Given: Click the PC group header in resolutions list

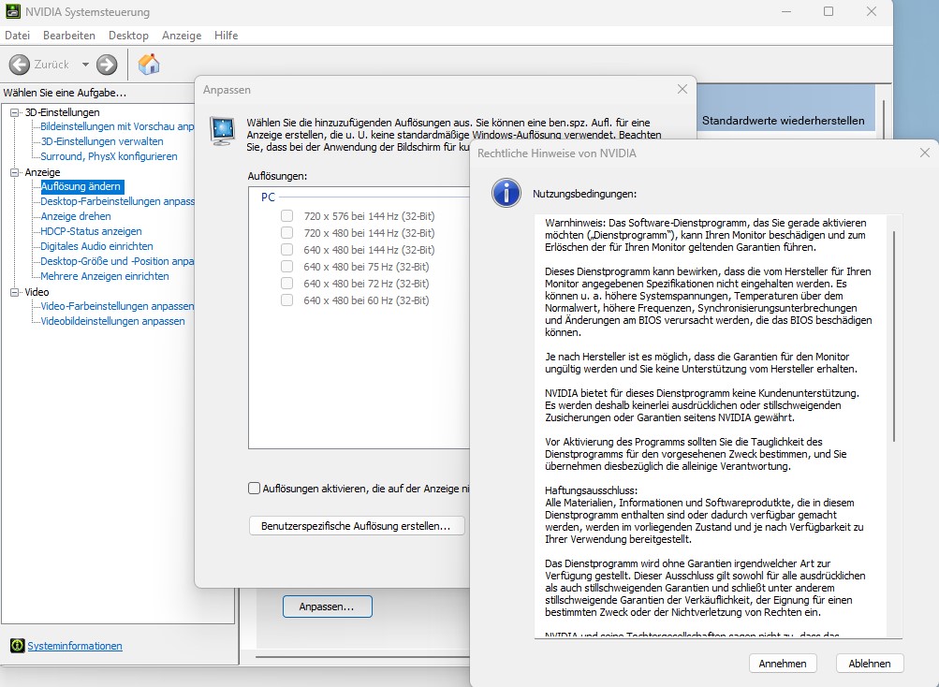Looking at the screenshot, I should pos(268,197).
